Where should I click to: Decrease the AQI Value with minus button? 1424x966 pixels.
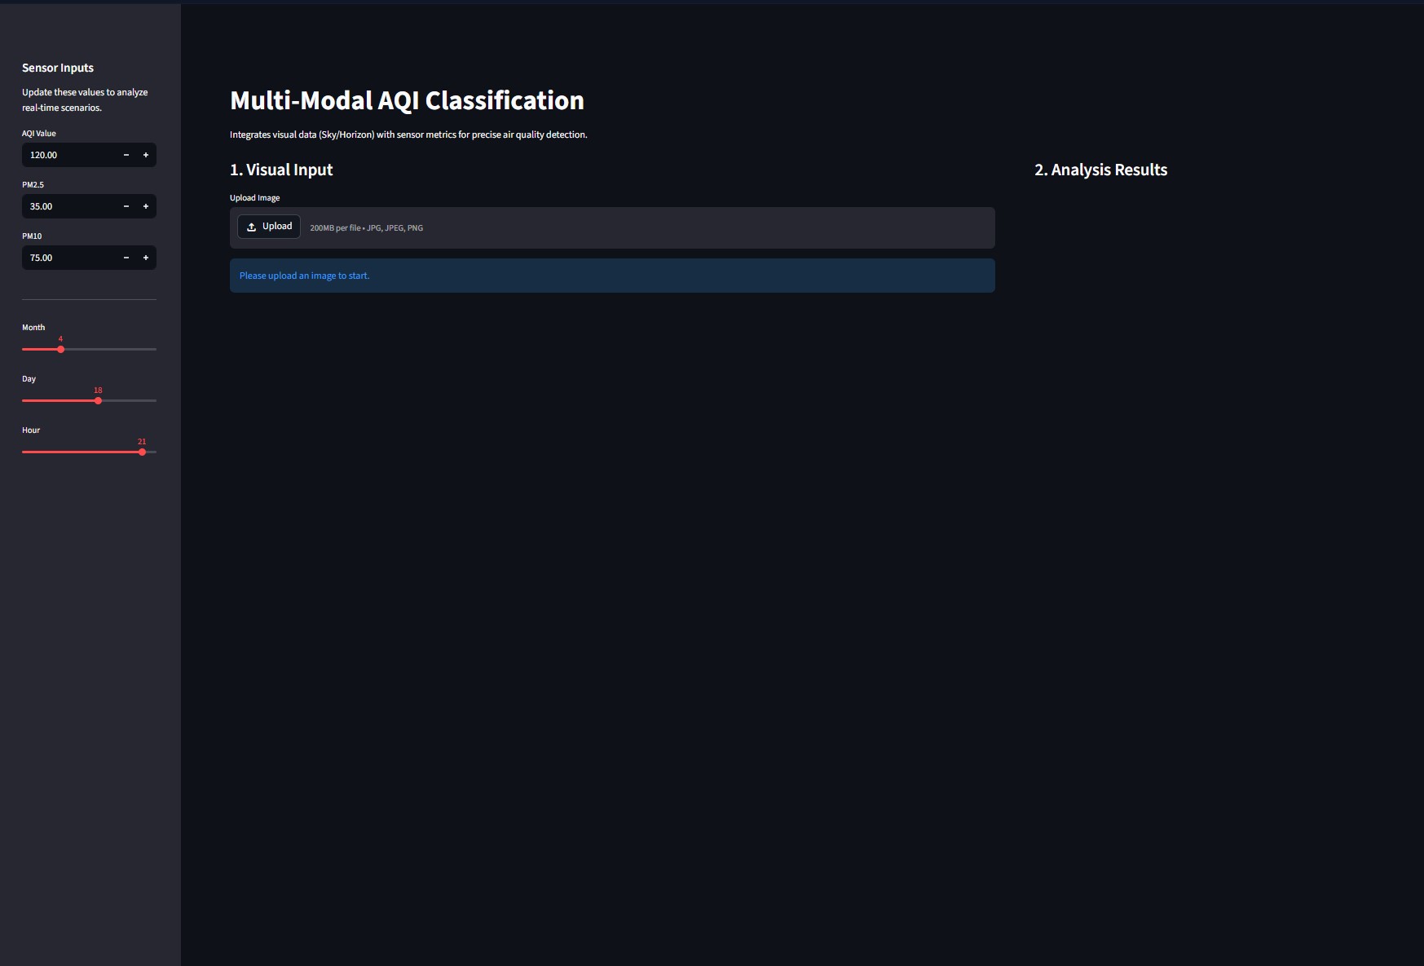[x=126, y=155]
